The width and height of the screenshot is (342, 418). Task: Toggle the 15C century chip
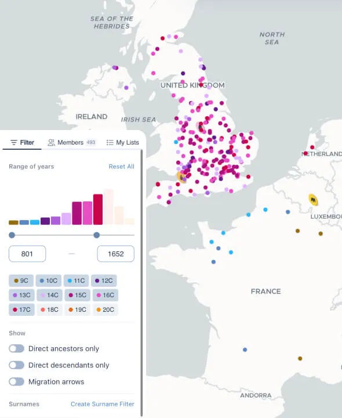point(78,295)
